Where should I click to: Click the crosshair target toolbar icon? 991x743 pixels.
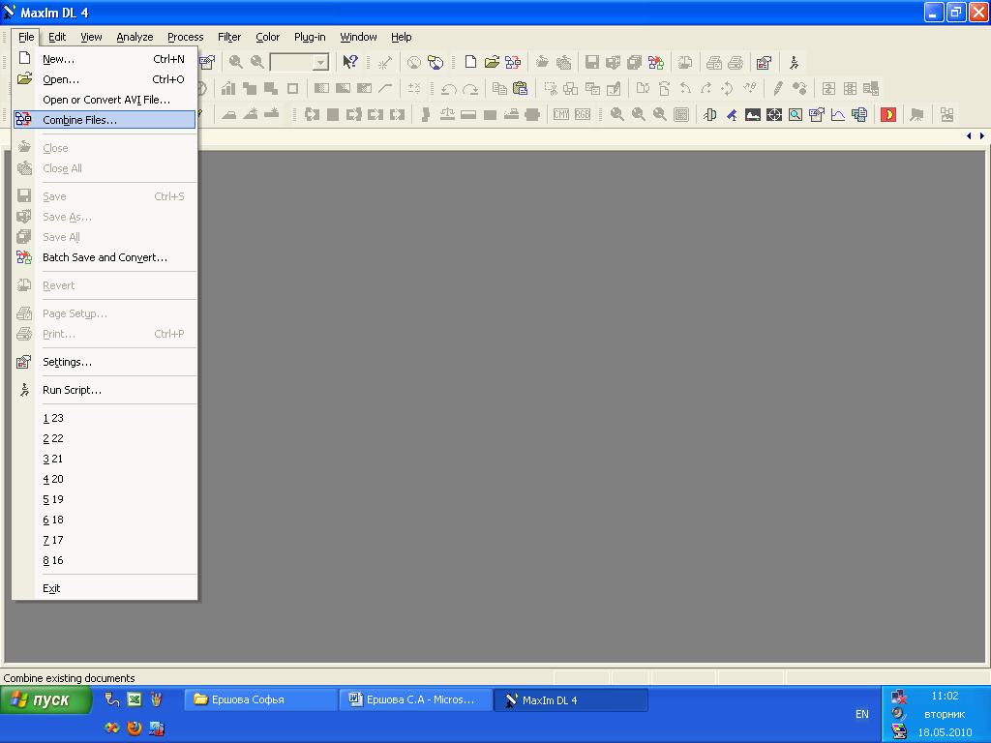[774, 114]
